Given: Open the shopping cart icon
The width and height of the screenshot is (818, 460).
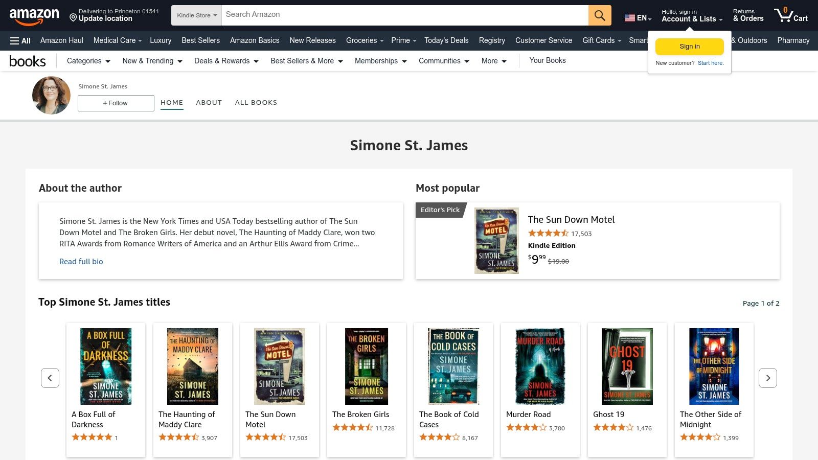Looking at the screenshot, I should (x=790, y=15).
